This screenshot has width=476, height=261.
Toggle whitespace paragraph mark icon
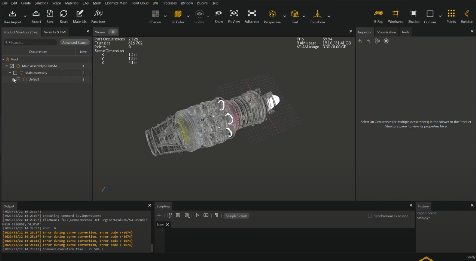(x=216, y=215)
